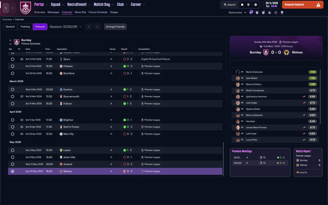Click the globe icon in the top bar
328x205 pixels.
249,5
